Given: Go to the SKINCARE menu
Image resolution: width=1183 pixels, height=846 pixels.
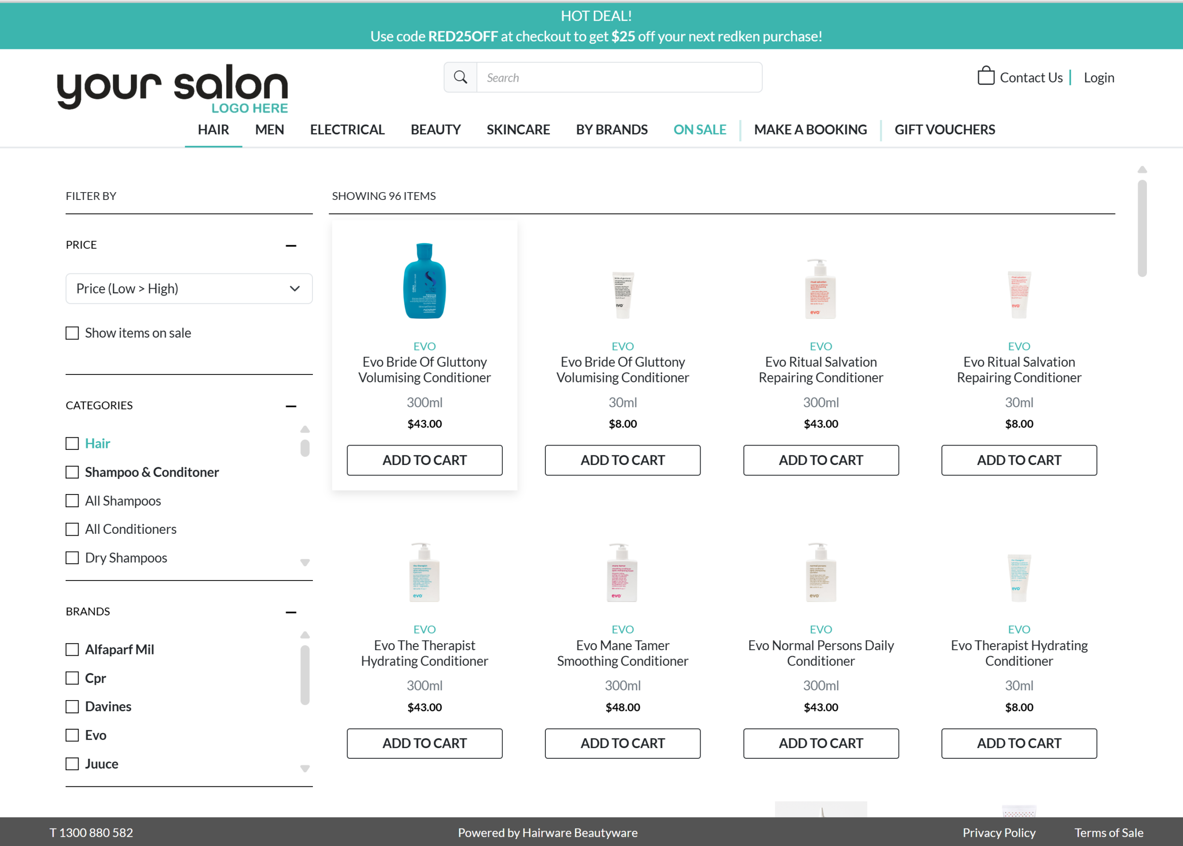Looking at the screenshot, I should click(518, 129).
